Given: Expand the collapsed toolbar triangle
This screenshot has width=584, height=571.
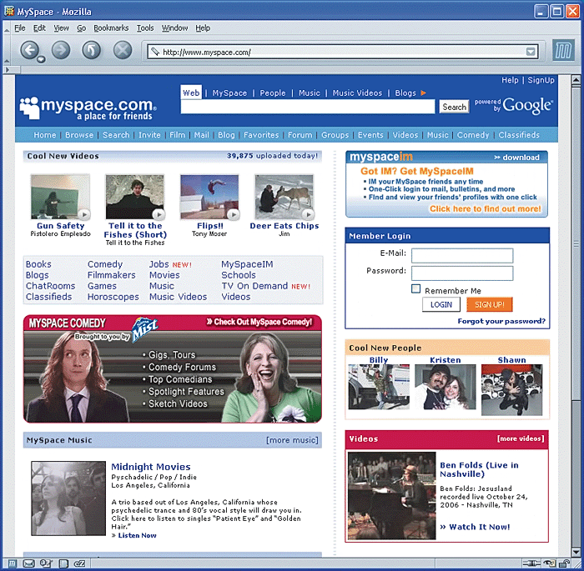Looking at the screenshot, I should tap(7, 70).
